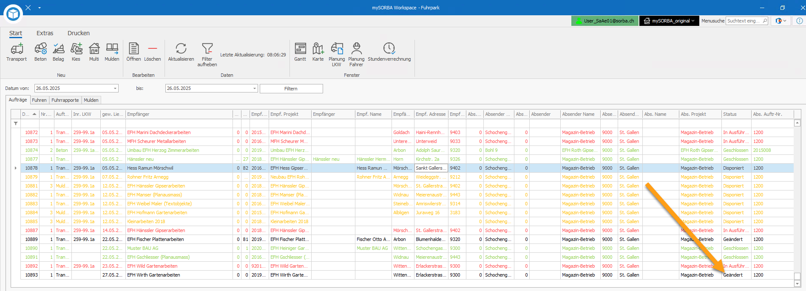Delete the selected order with Löschen

153,52
